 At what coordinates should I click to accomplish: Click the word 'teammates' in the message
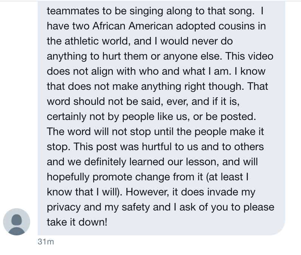pos(73,11)
